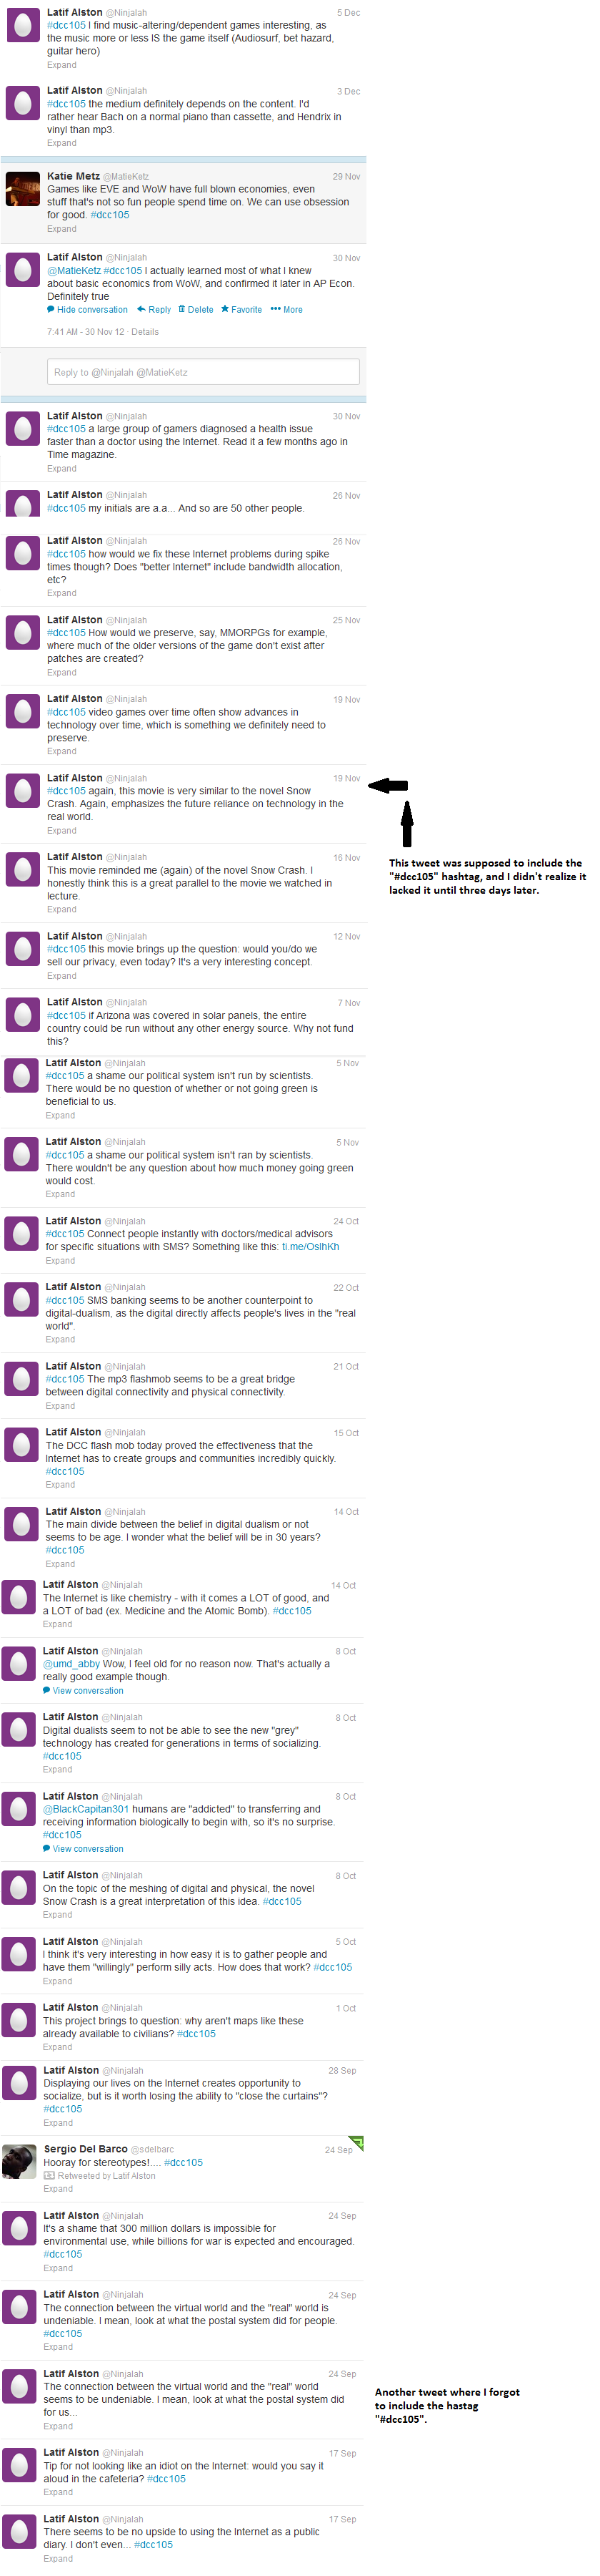This screenshot has width=600, height=2576.
Task: Focus the Reply to @Ninjalah @MatieKetz field
Action: 203,372
